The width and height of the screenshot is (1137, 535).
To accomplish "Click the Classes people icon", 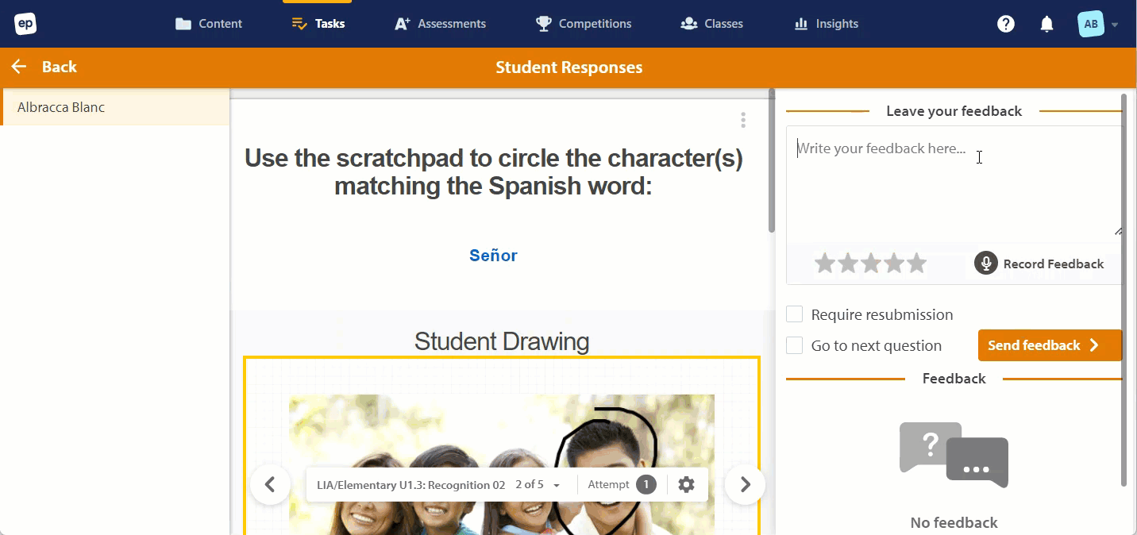I will tap(689, 24).
